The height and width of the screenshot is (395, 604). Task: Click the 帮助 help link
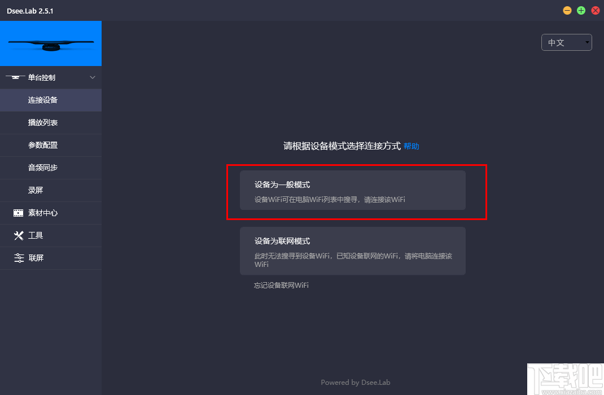(412, 146)
